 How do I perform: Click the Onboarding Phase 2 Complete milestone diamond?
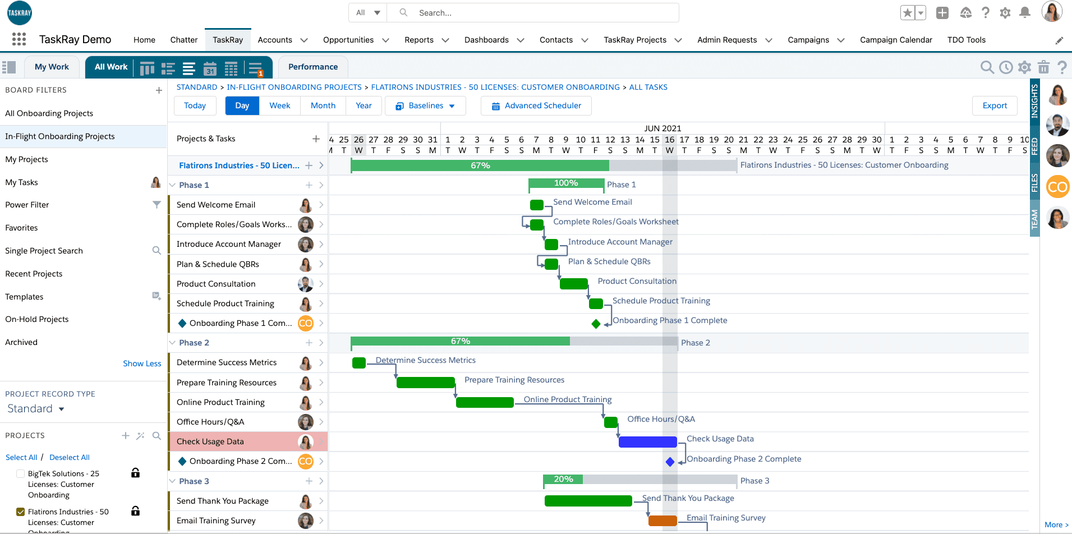tap(670, 462)
